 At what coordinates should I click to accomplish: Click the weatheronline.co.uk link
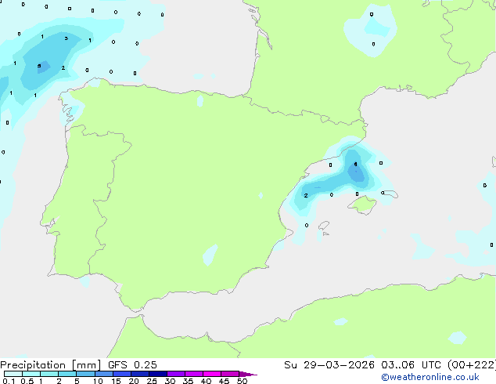point(430,377)
